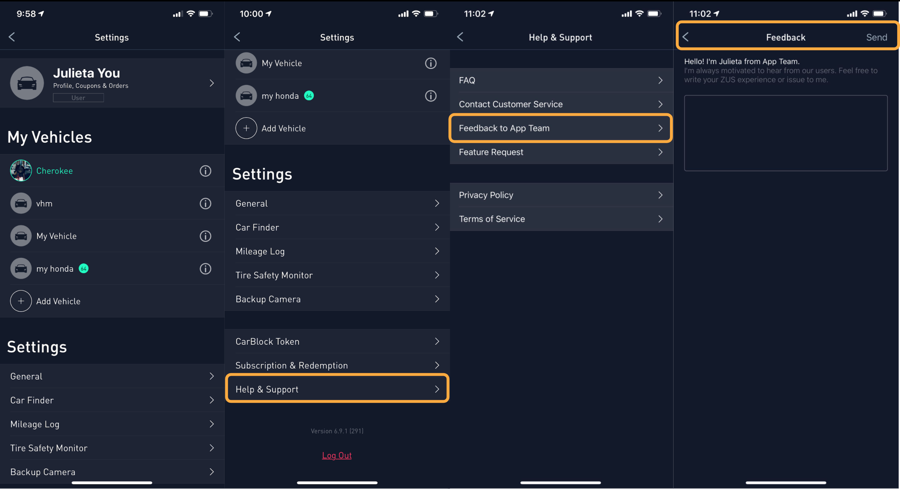Tap plus icon for Add Vehicle second screen

coord(246,128)
